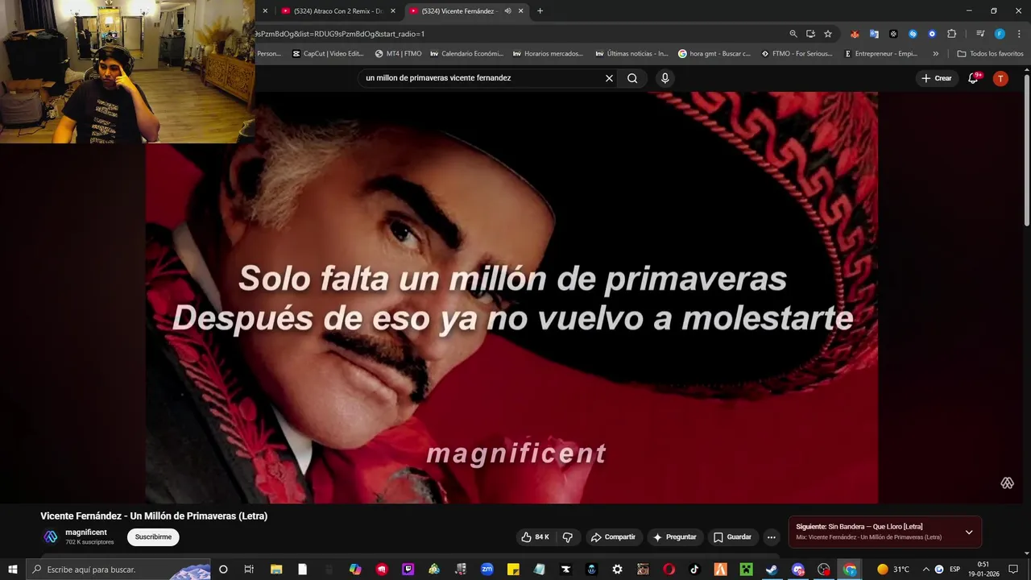Show hidden bookmarks with double chevron

tap(935, 54)
